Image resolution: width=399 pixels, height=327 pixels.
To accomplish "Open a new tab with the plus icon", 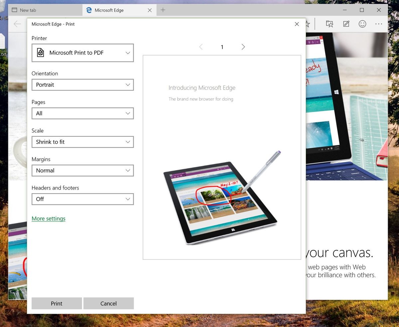I will pyautogui.click(x=163, y=10).
